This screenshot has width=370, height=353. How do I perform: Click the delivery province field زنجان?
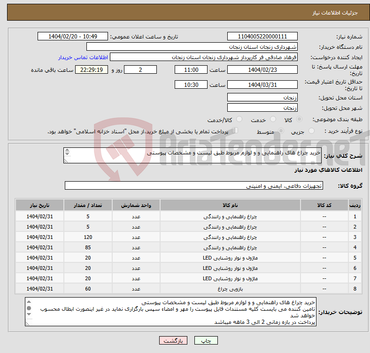pos(262,98)
